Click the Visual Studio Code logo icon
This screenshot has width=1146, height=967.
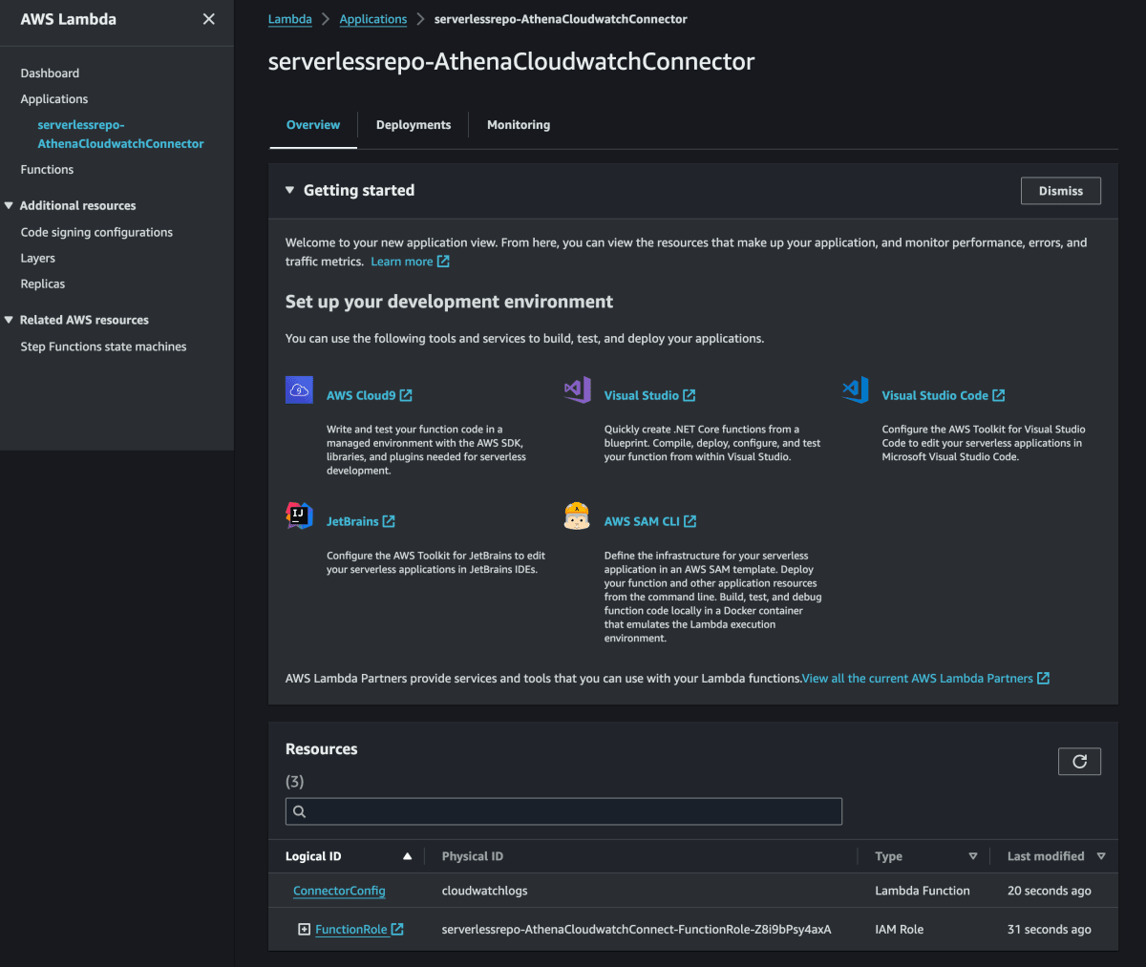(855, 390)
